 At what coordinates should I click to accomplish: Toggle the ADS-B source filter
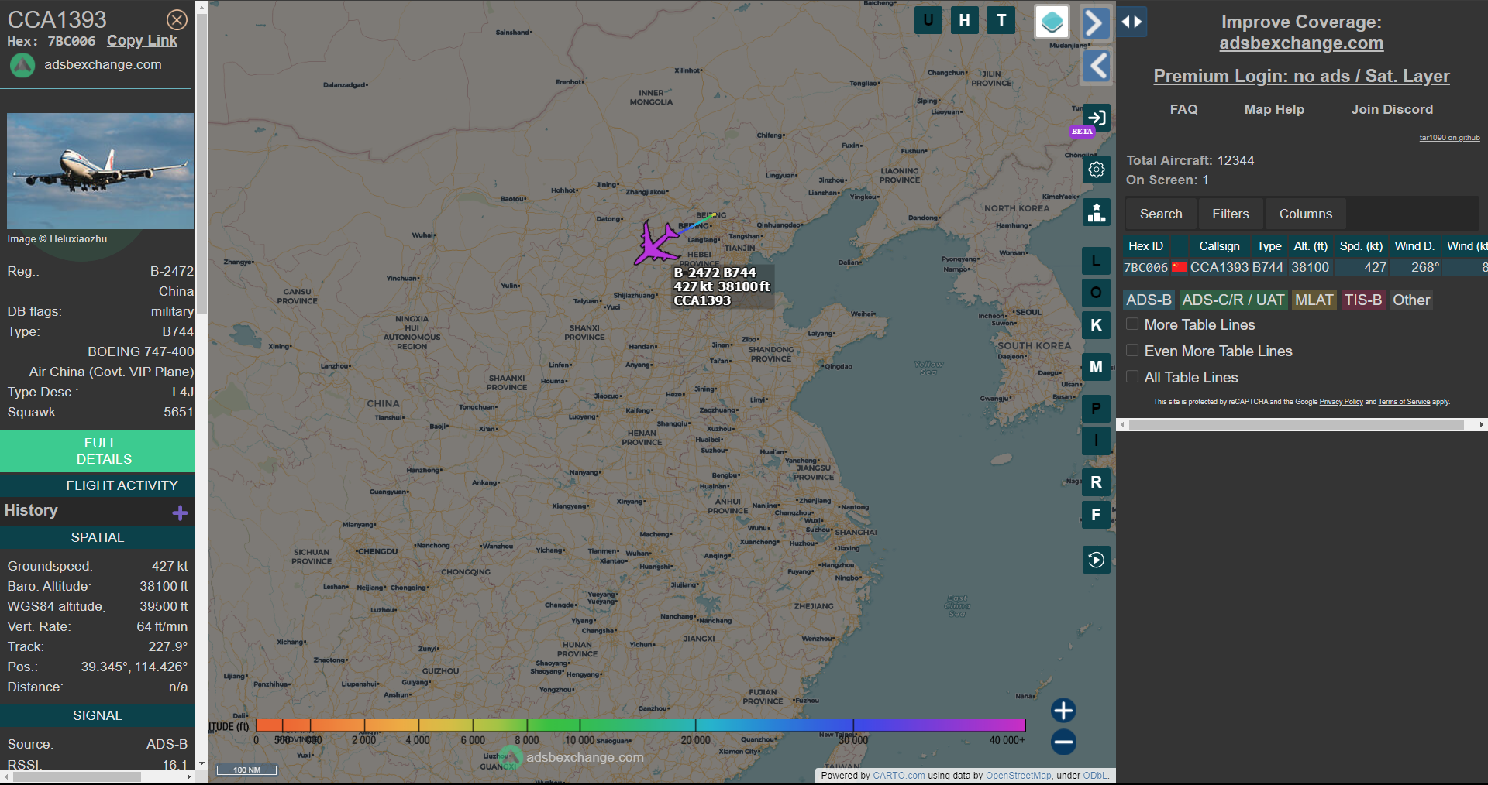(x=1149, y=300)
